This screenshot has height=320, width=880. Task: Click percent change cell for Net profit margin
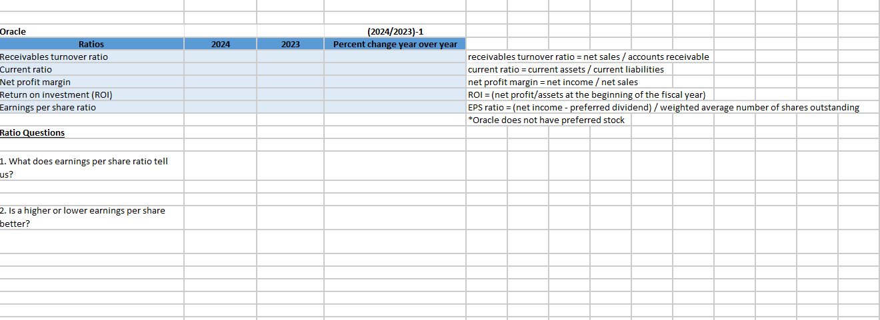click(x=395, y=82)
